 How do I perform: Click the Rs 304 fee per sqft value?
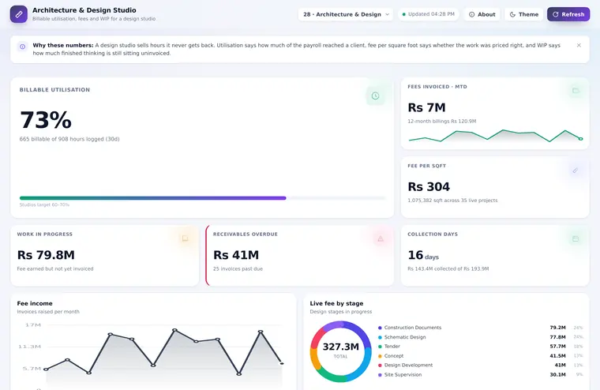[429, 187]
